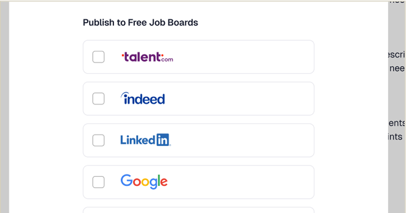Click the blue Indeed logo
This screenshot has width=406, height=213.
pyautogui.click(x=143, y=98)
